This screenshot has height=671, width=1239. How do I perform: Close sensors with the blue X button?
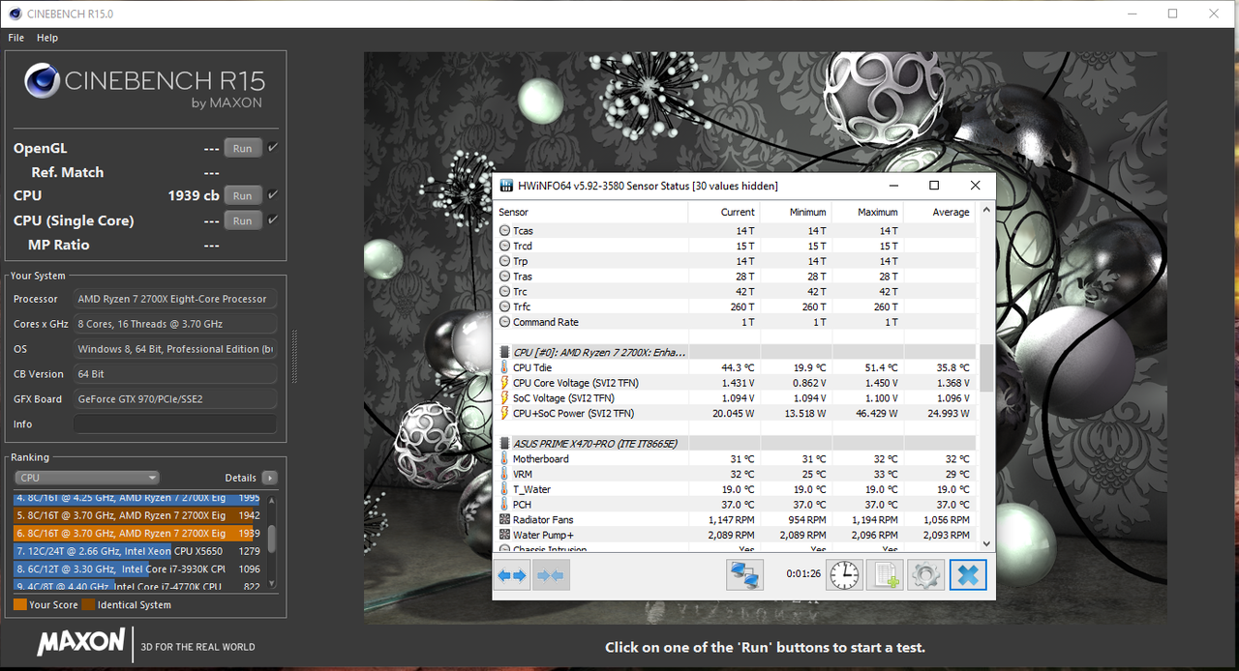point(967,575)
